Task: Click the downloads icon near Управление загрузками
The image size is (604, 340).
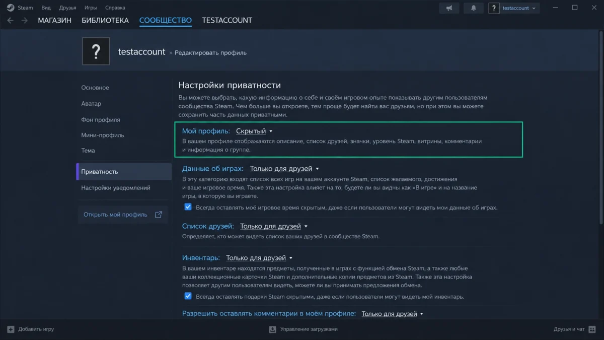Action: click(x=273, y=329)
